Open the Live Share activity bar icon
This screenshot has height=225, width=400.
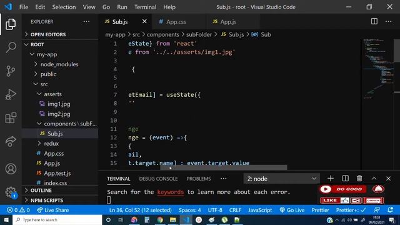click(11, 141)
